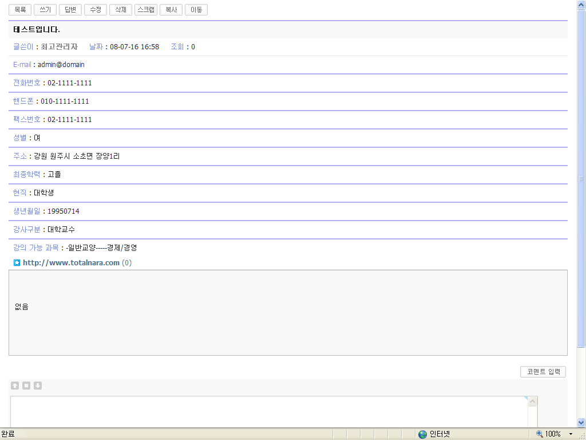
Task: Click the magnifier zoom level icon
Action: tap(540, 434)
